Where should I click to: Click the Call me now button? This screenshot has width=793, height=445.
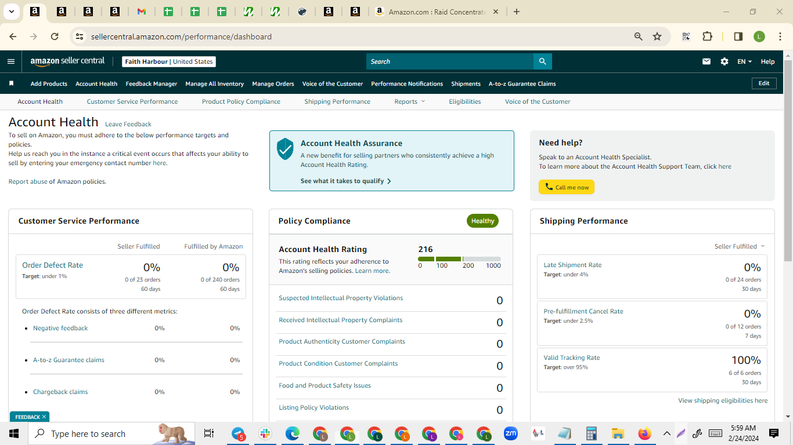pos(567,187)
